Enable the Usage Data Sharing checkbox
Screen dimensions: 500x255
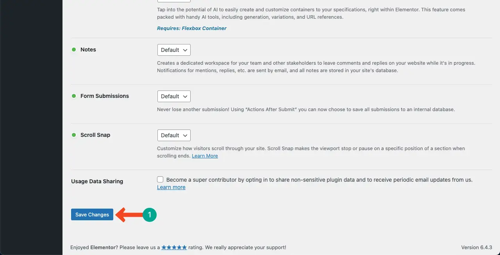coord(160,180)
